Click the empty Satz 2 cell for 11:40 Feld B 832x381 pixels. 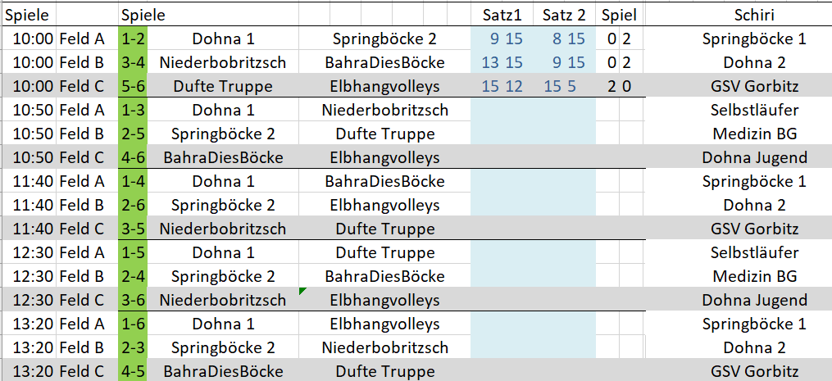564,205
